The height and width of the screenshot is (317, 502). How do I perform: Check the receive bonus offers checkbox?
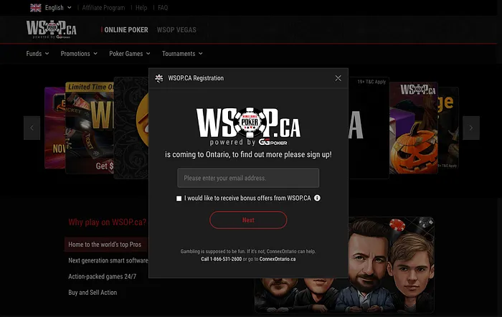(179, 199)
